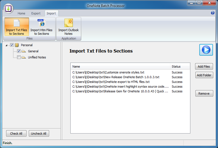This screenshot has width=218, height=148.
Task: Select OneNote export to HTML files.txt row
Action: [130, 82]
